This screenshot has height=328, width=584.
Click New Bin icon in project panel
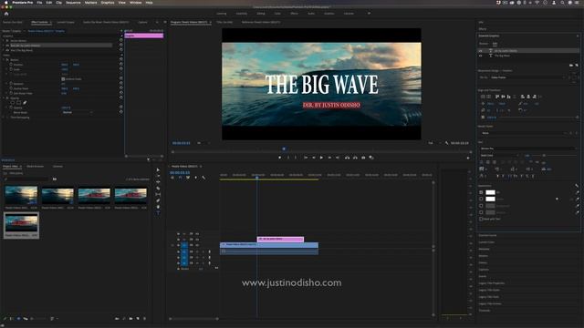[130, 319]
